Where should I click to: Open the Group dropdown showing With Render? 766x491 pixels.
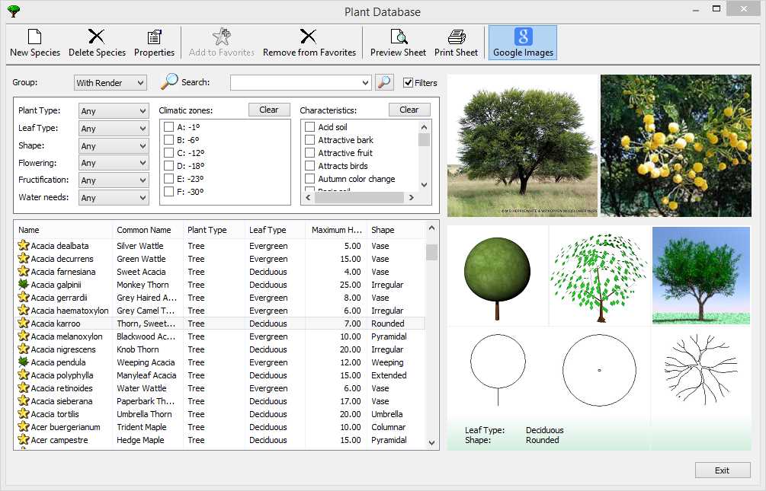click(x=111, y=83)
